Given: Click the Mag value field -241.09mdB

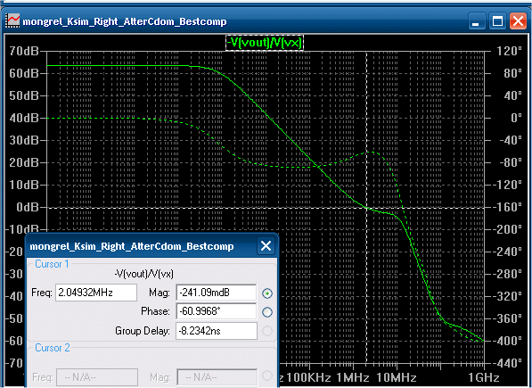Looking at the screenshot, I should (x=217, y=293).
